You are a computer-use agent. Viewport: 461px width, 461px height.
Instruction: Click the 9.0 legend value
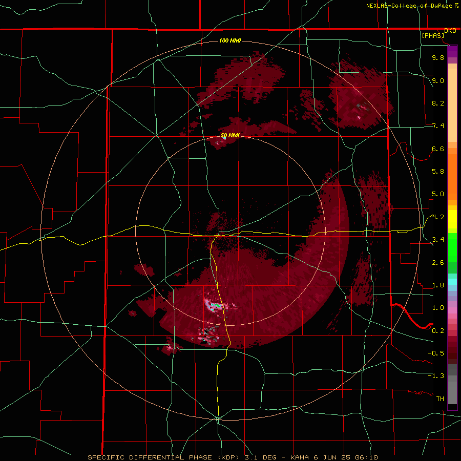click(438, 80)
